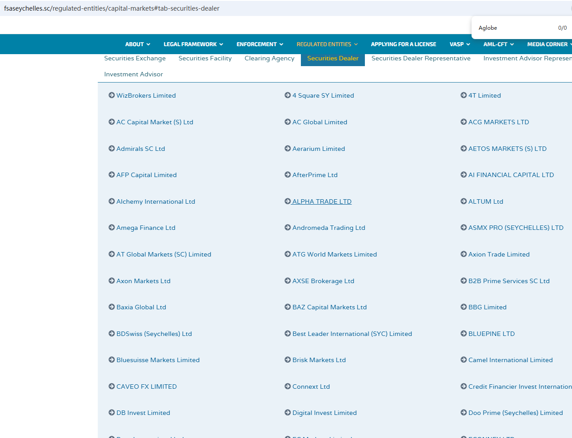
Task: Click the arrow icon beside AFP Capital Limited
Action: click(x=112, y=175)
